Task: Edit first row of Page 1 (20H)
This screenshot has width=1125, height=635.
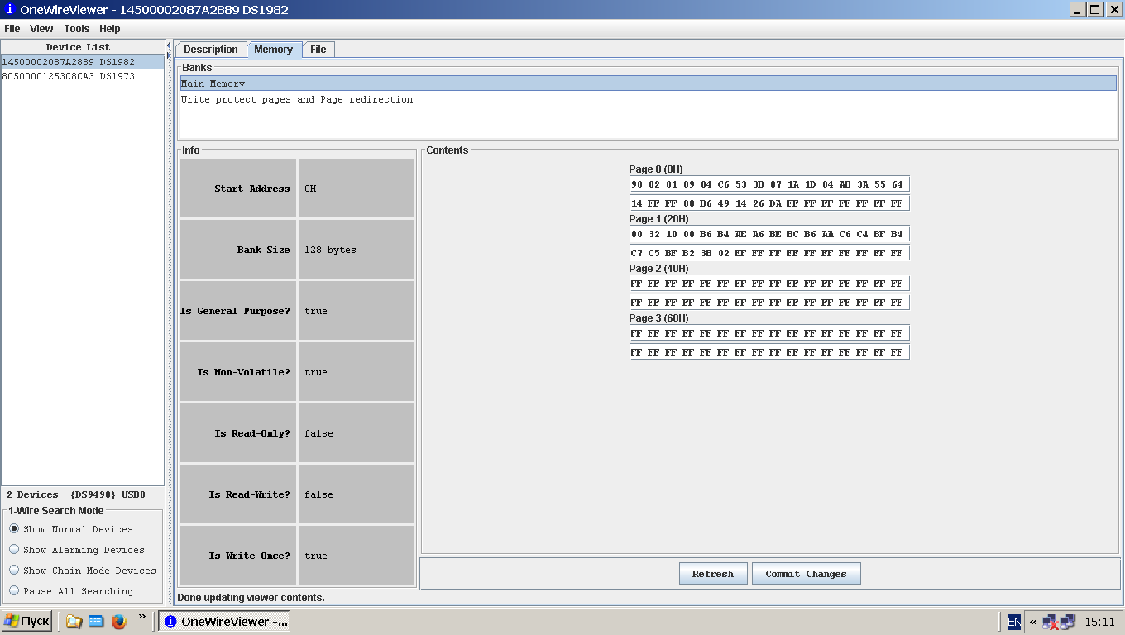Action: (769, 234)
